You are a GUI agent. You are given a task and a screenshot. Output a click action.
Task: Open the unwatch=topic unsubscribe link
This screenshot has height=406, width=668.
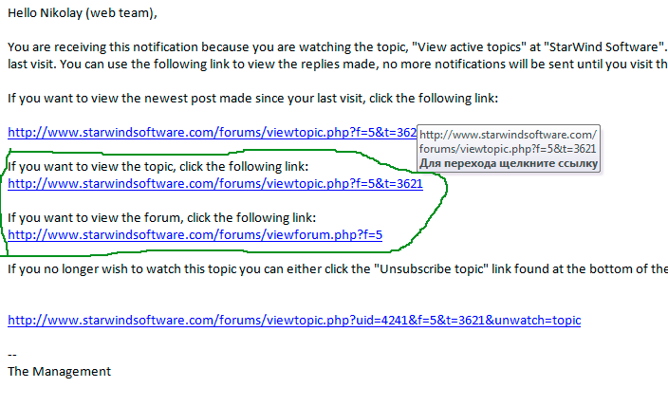click(294, 320)
